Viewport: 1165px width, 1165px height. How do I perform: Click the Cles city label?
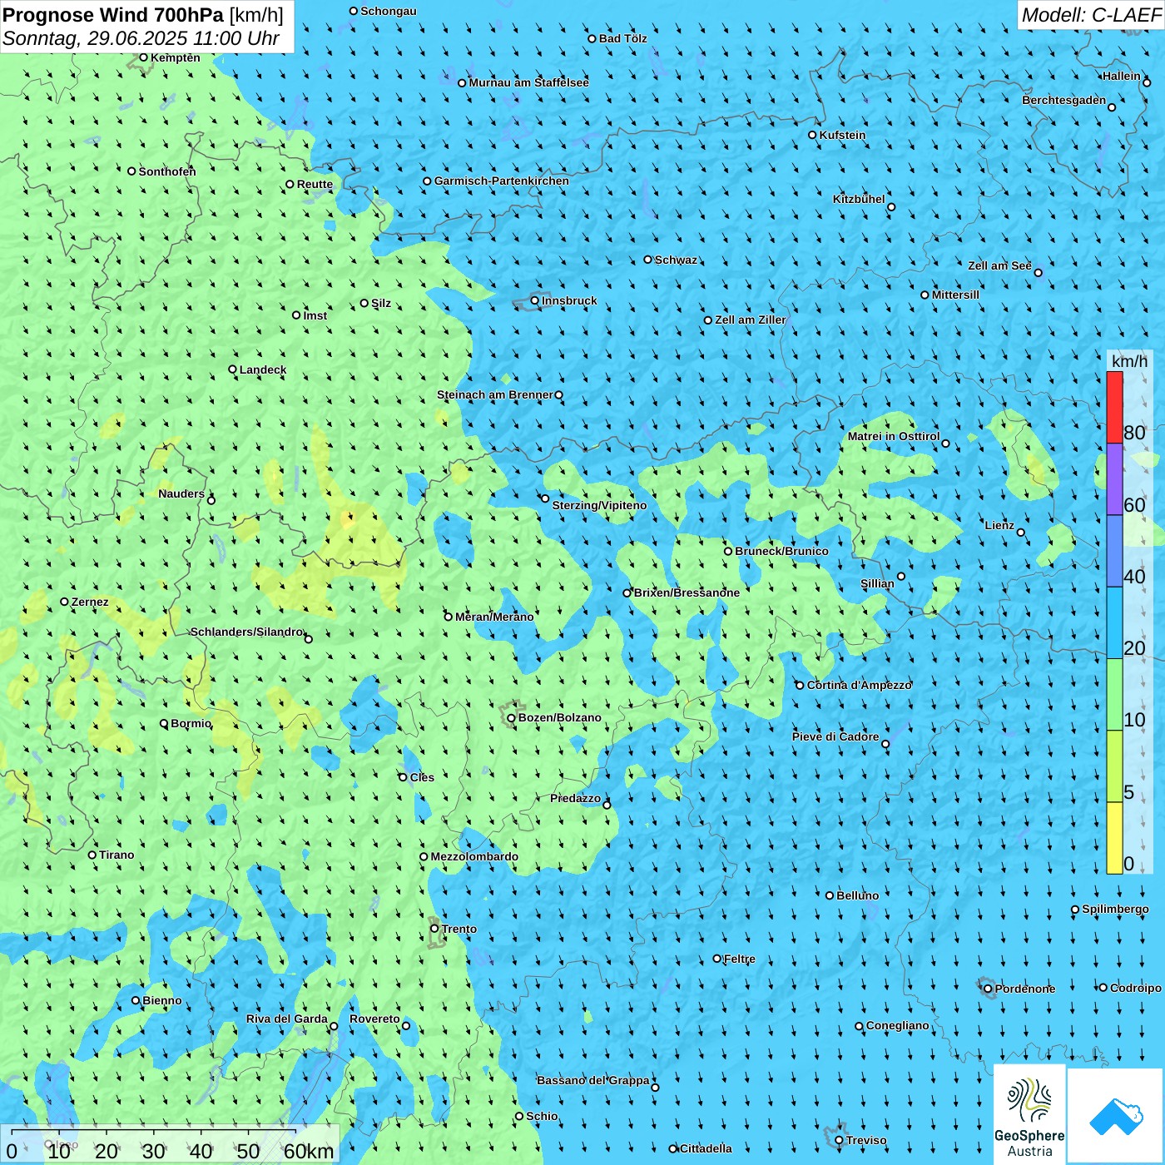(x=422, y=777)
